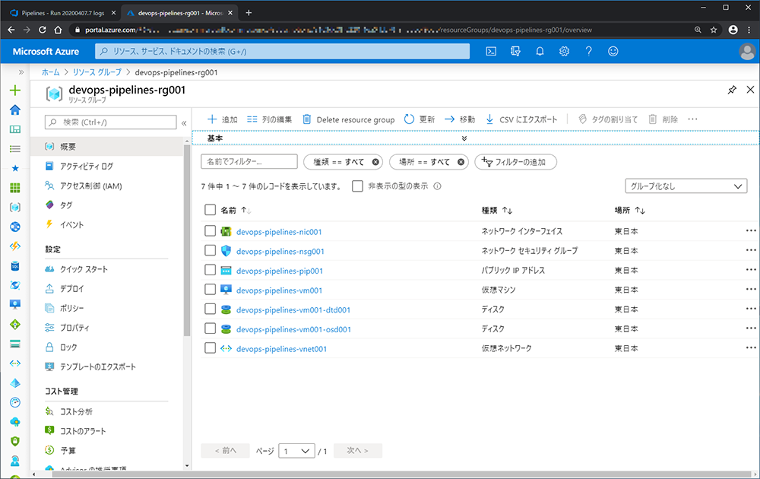Viewport: 760px width, 479px height.
Task: Open SQL databases icon in the sidebar
Action: point(15,266)
